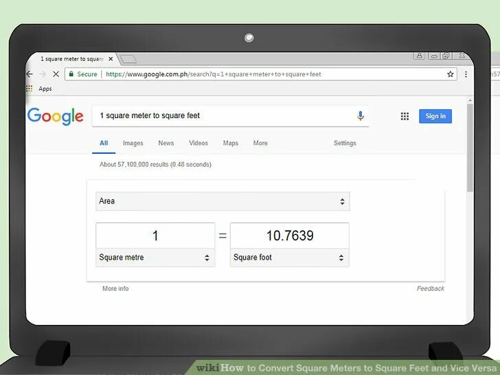Screen dimensions: 500x375
Task: Open the Area unit-type dropdown
Action: pos(223,201)
